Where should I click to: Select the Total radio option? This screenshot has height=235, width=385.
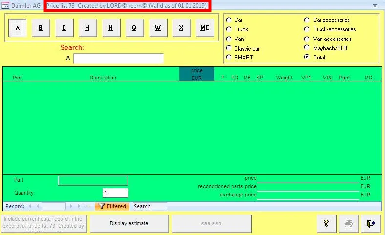[307, 57]
